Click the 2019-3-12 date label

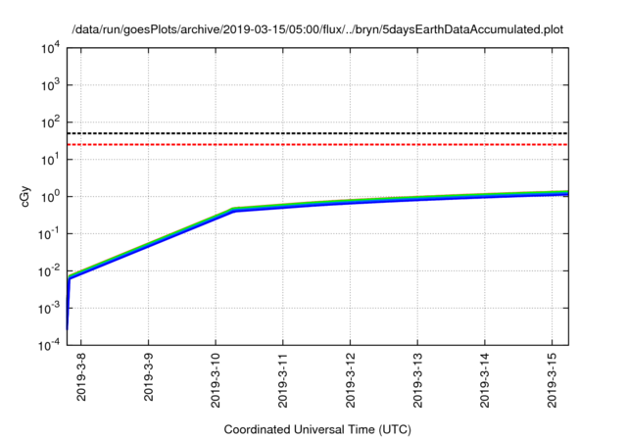pyautogui.click(x=351, y=380)
